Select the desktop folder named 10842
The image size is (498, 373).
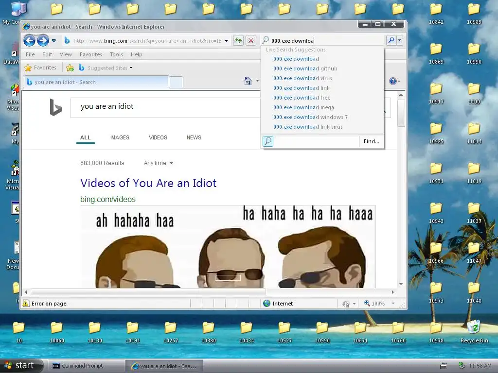tap(436, 14)
